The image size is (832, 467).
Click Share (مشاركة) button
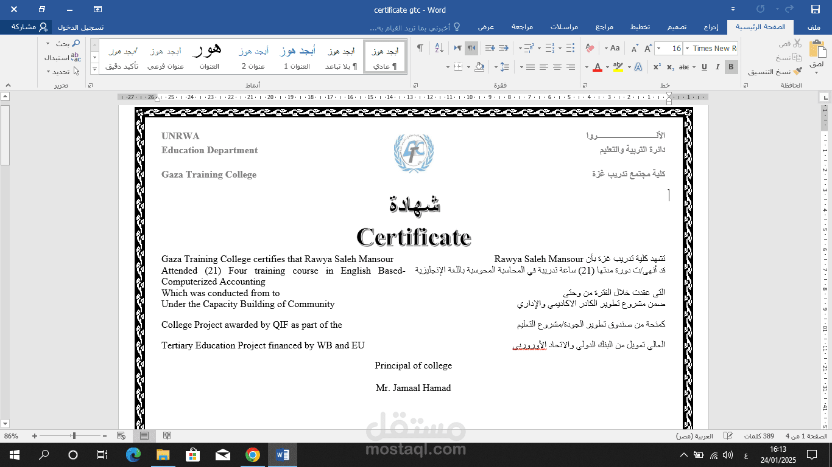coord(28,27)
